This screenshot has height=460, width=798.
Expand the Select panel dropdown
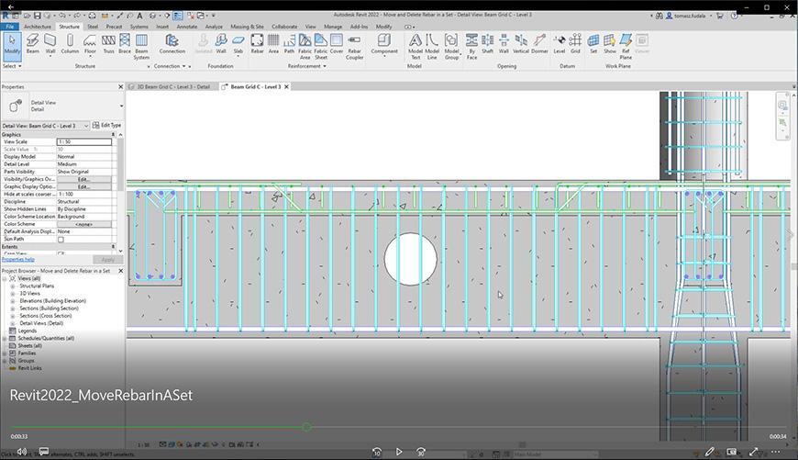pyautogui.click(x=12, y=66)
